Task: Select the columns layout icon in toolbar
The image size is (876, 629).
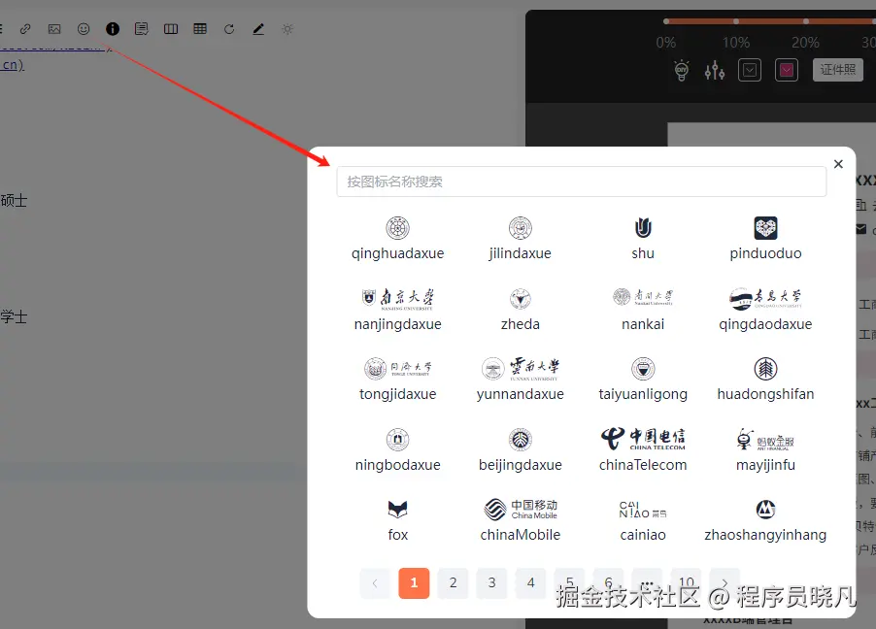Action: (x=171, y=28)
